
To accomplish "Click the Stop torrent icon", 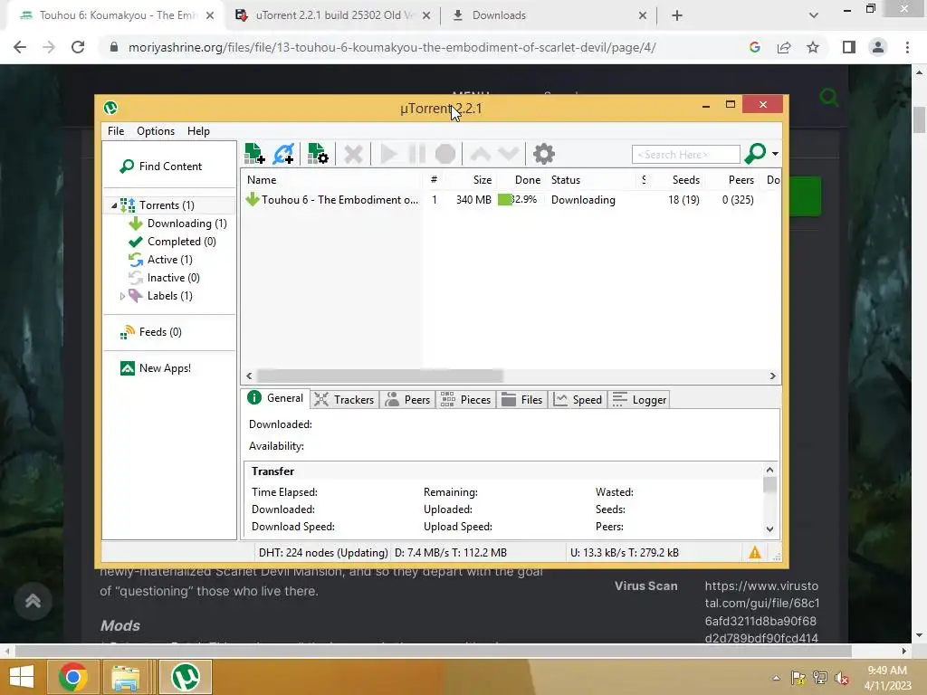I will (445, 154).
